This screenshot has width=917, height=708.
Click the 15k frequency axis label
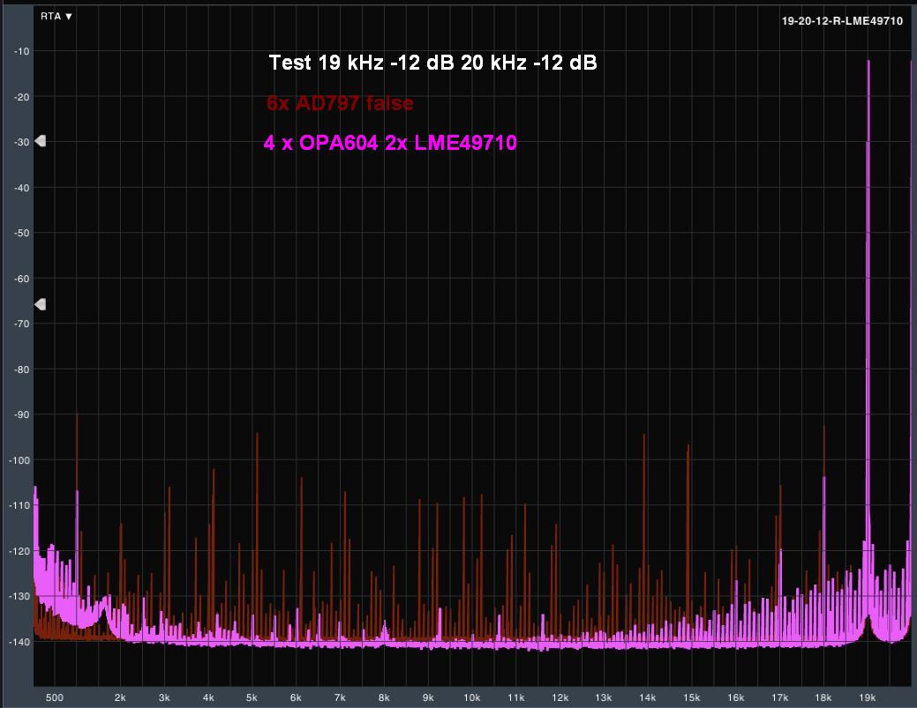tap(692, 697)
